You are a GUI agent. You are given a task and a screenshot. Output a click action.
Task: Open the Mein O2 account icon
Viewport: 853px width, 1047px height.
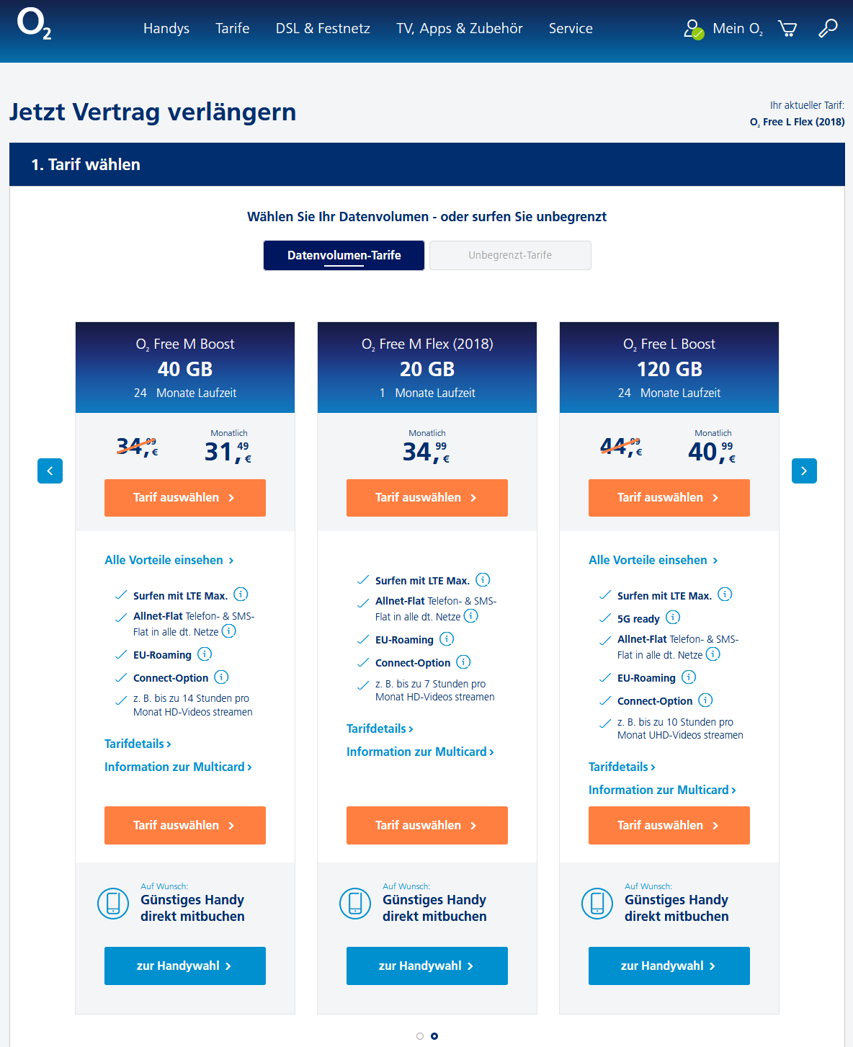(x=694, y=29)
